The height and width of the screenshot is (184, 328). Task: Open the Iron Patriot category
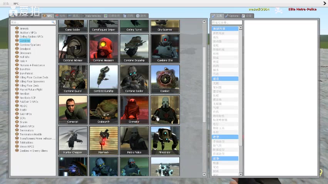pos(26,73)
